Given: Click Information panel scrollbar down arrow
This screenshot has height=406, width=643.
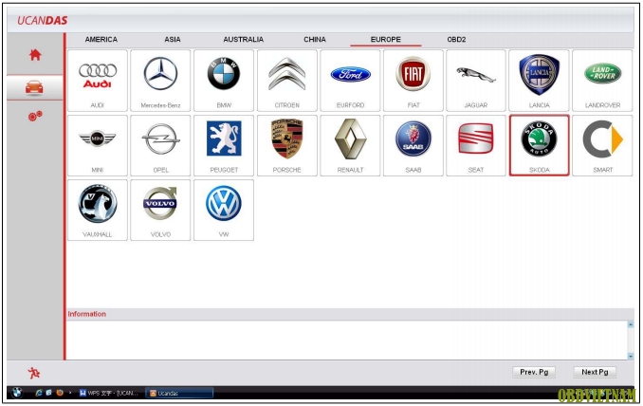Looking at the screenshot, I should pyautogui.click(x=631, y=357).
